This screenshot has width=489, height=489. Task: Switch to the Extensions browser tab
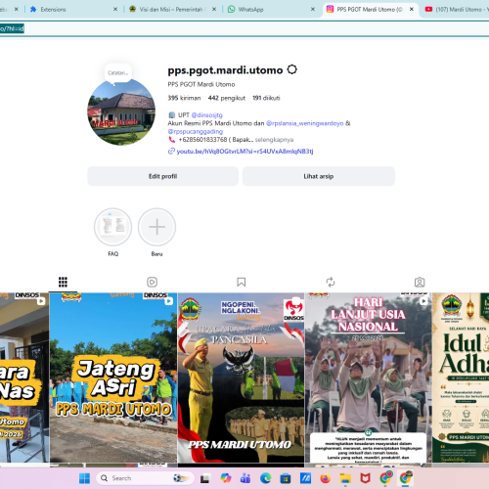[73, 10]
